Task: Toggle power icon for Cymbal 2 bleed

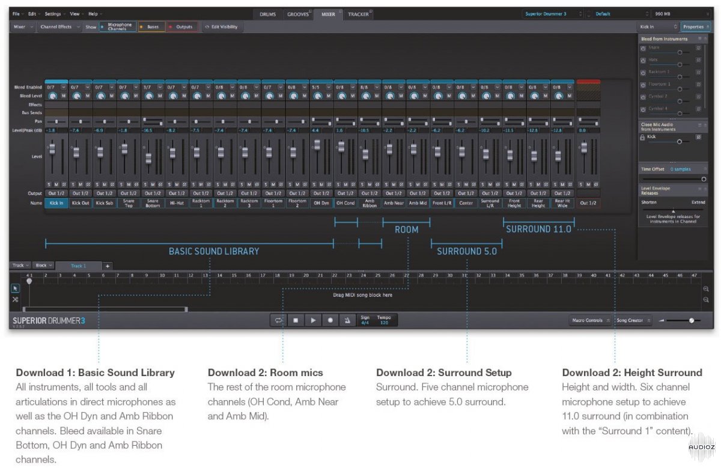Action: (x=643, y=97)
